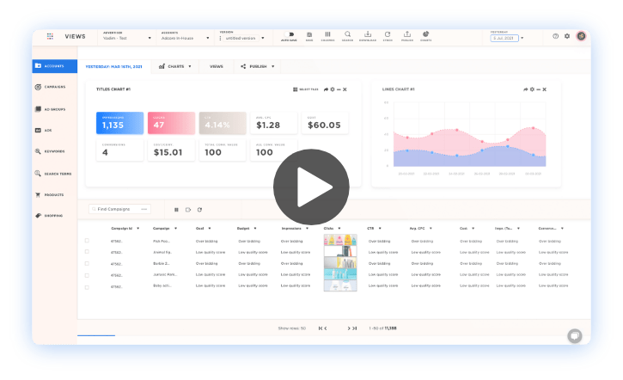
Task: Expand the Publish dropdown
Action: tap(257, 66)
